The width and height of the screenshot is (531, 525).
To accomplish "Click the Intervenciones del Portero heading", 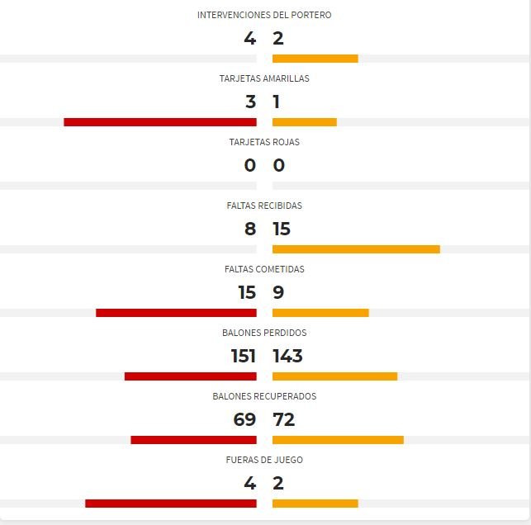I will point(264,15).
